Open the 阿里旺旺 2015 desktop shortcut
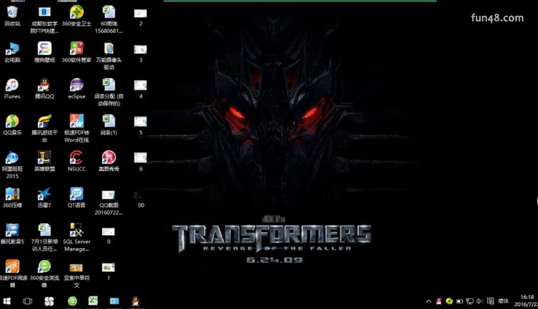 click(x=12, y=158)
